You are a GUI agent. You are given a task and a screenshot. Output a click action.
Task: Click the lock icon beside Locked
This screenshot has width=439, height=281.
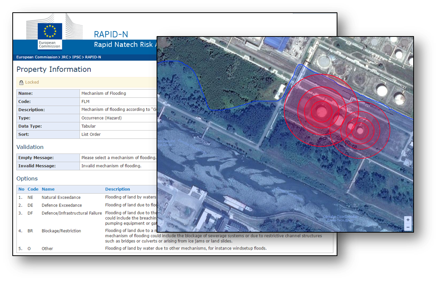point(21,83)
